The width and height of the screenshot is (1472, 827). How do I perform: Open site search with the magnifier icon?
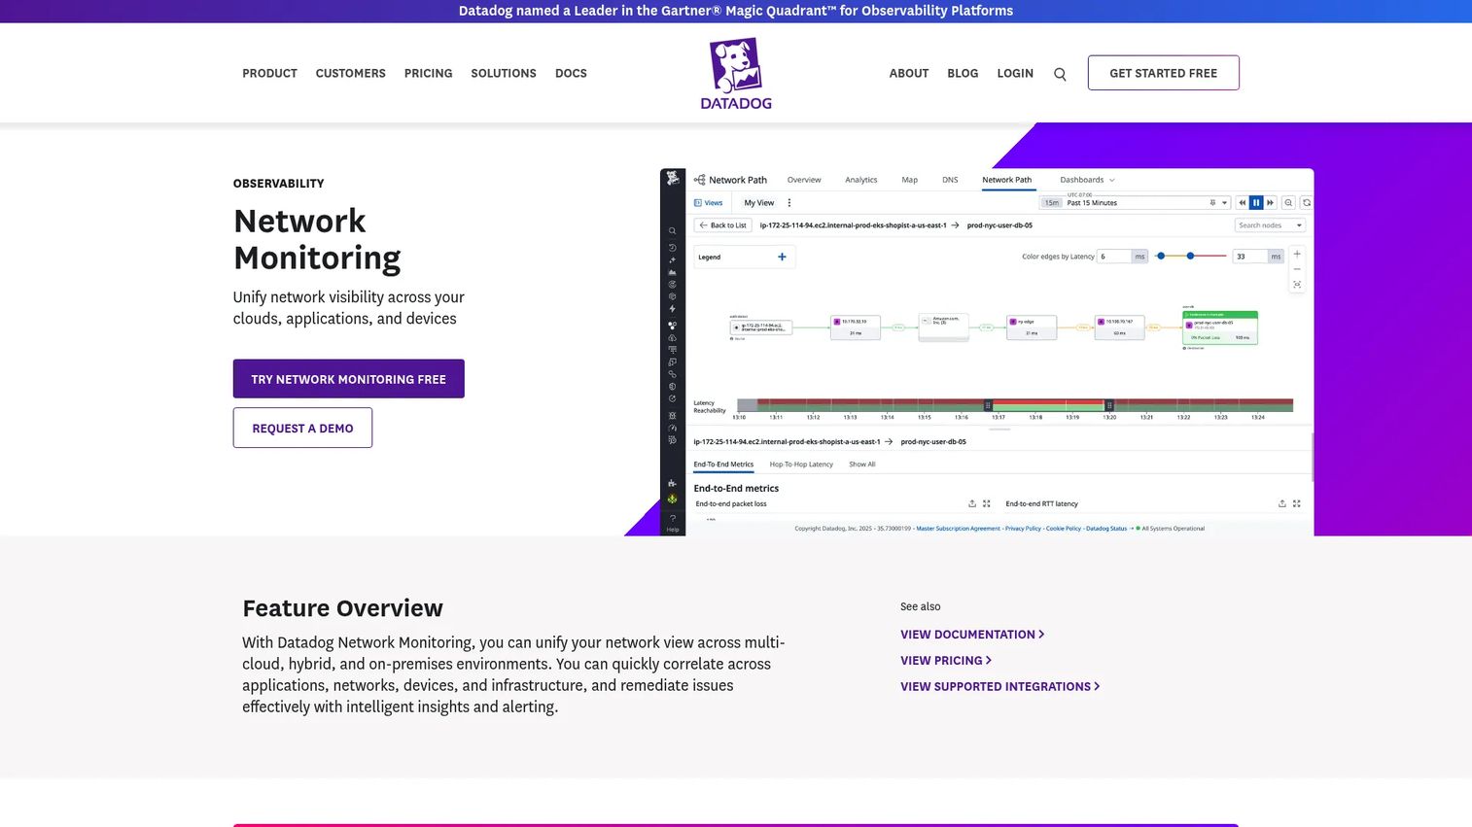coord(1060,74)
